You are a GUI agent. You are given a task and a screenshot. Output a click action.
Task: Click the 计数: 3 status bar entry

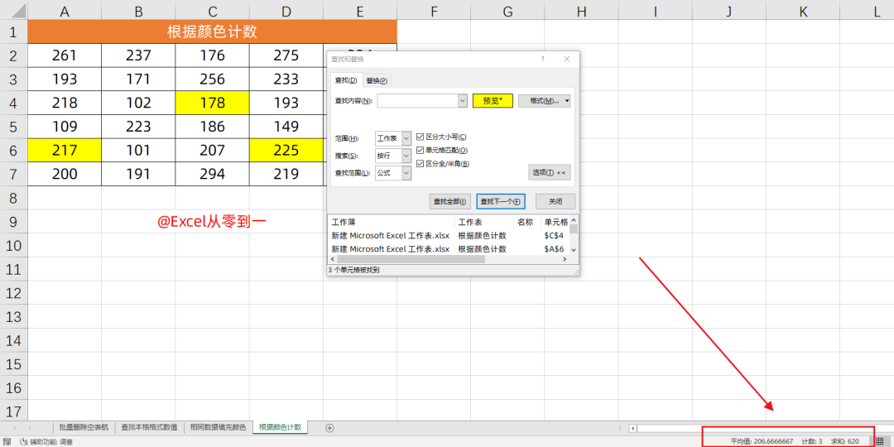click(x=812, y=441)
